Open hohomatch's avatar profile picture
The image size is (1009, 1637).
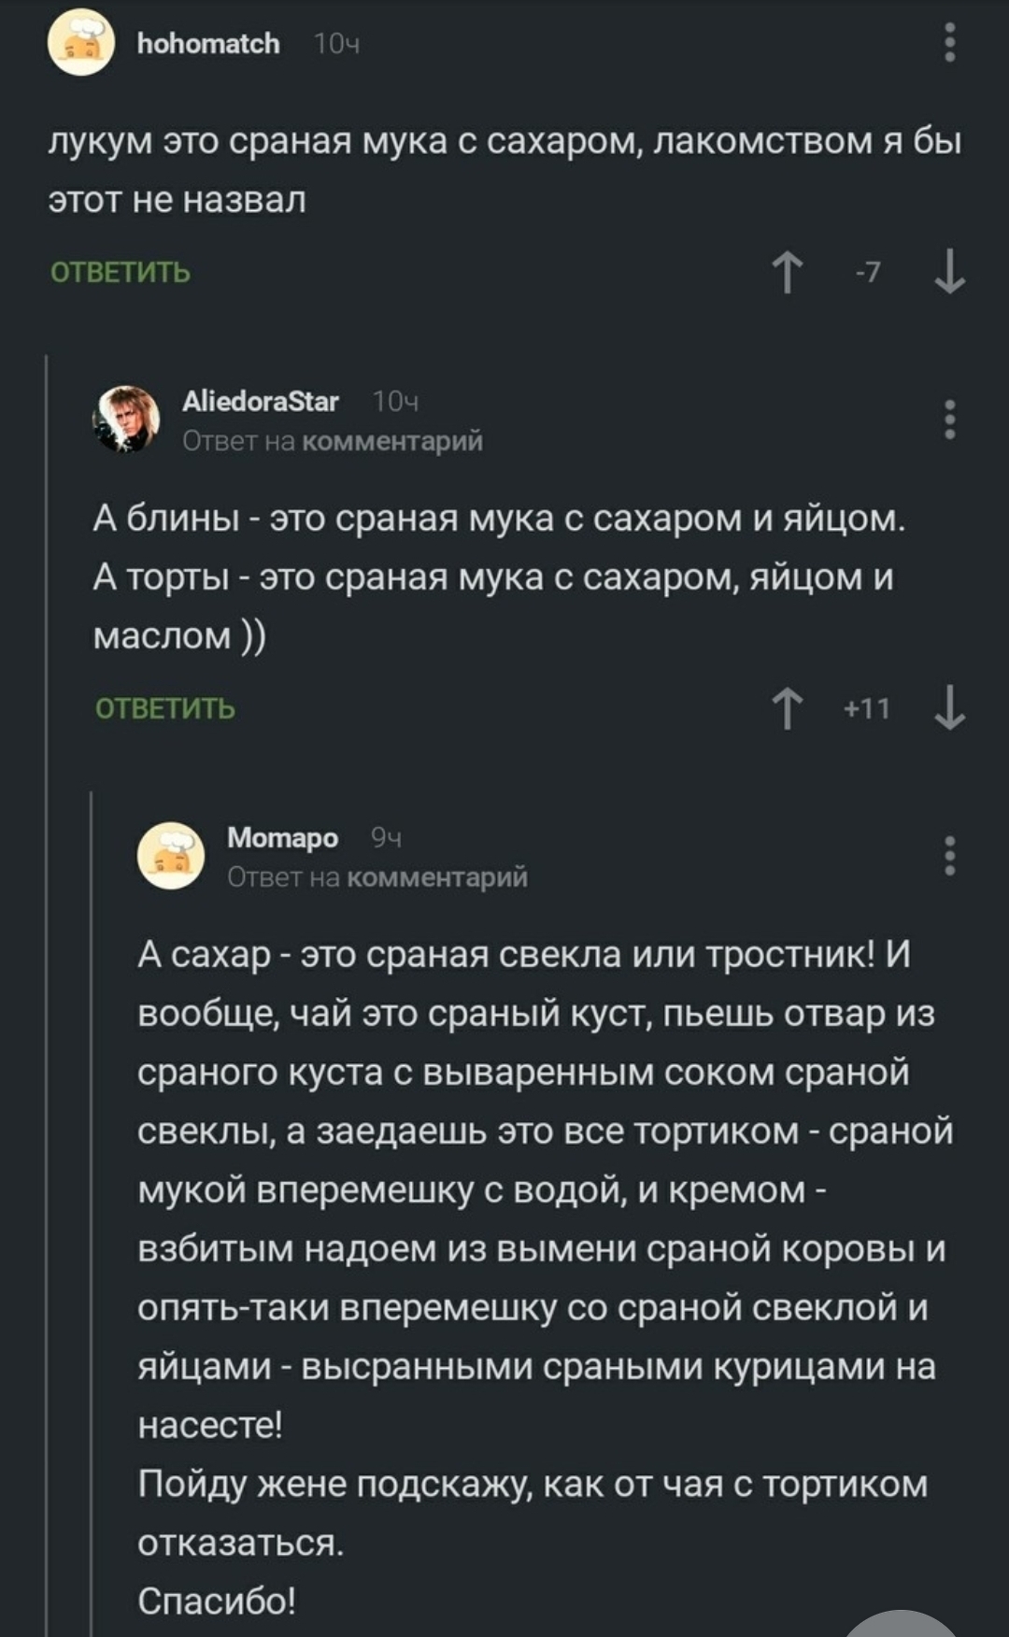click(x=81, y=43)
